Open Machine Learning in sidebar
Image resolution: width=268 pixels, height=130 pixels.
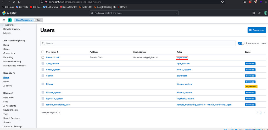pos(12,61)
